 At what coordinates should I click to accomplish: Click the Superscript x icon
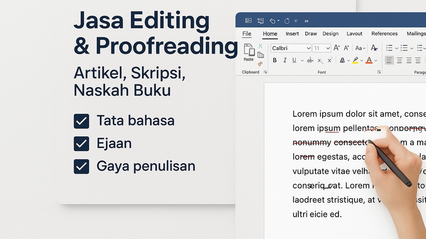point(330,60)
